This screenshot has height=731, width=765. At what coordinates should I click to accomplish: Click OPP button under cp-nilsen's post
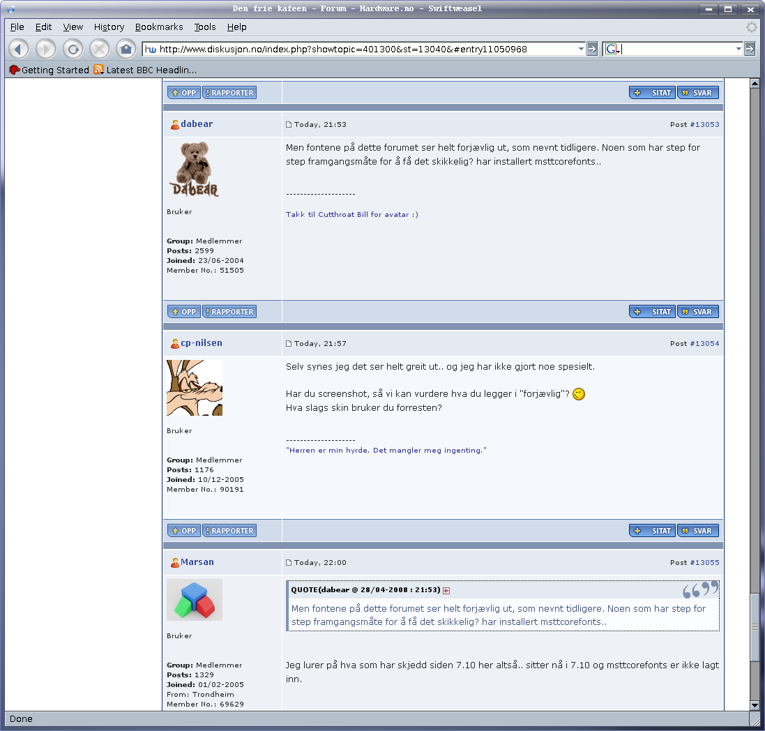184,531
